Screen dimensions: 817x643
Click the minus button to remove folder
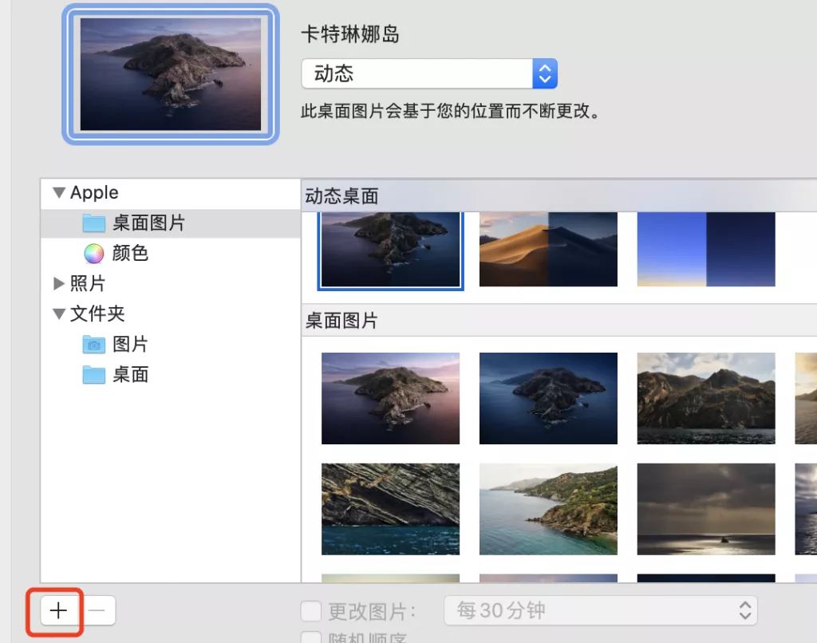pyautogui.click(x=97, y=611)
